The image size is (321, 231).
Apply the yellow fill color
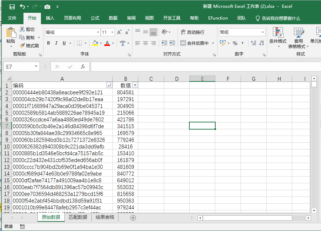tap(95, 43)
